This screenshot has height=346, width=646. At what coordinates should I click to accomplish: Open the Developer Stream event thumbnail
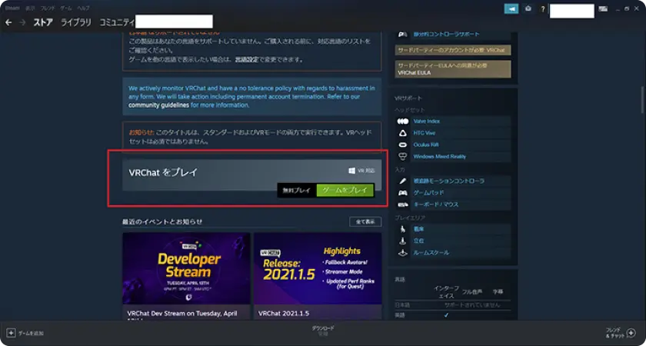click(186, 268)
